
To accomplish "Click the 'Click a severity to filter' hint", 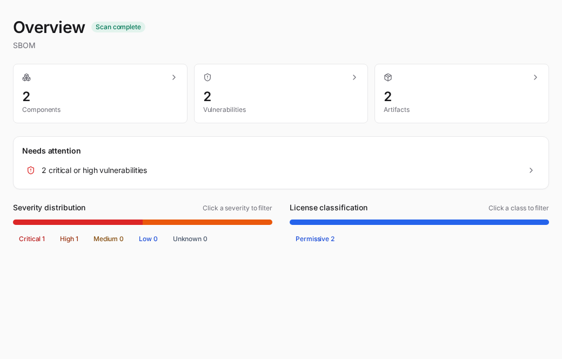I will (x=237, y=208).
